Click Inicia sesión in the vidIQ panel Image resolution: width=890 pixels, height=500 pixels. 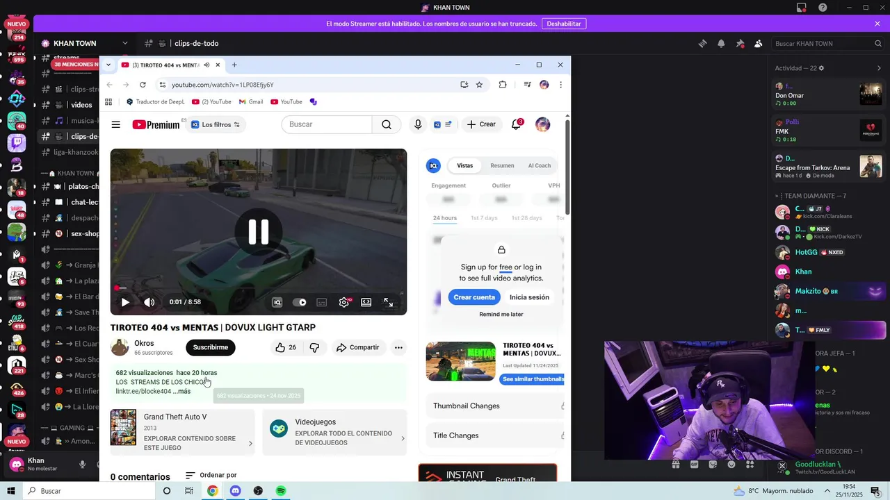[x=529, y=297]
